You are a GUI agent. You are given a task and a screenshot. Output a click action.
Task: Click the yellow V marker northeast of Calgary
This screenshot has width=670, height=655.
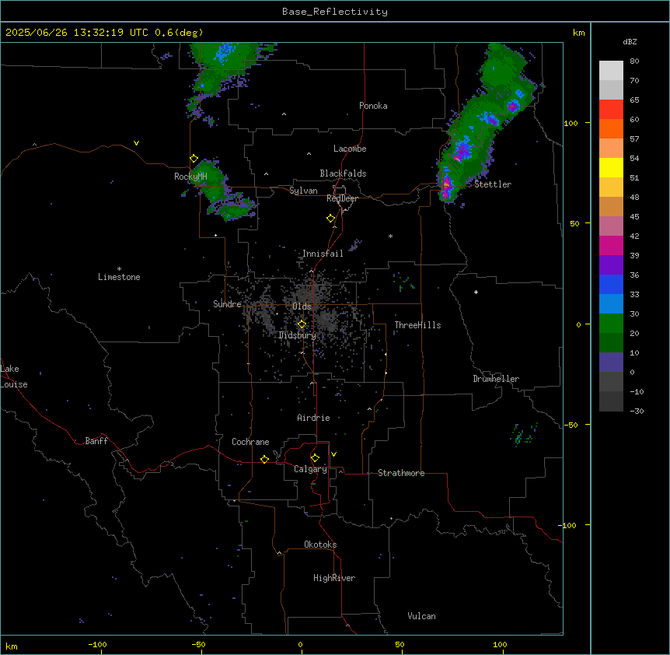coord(333,454)
